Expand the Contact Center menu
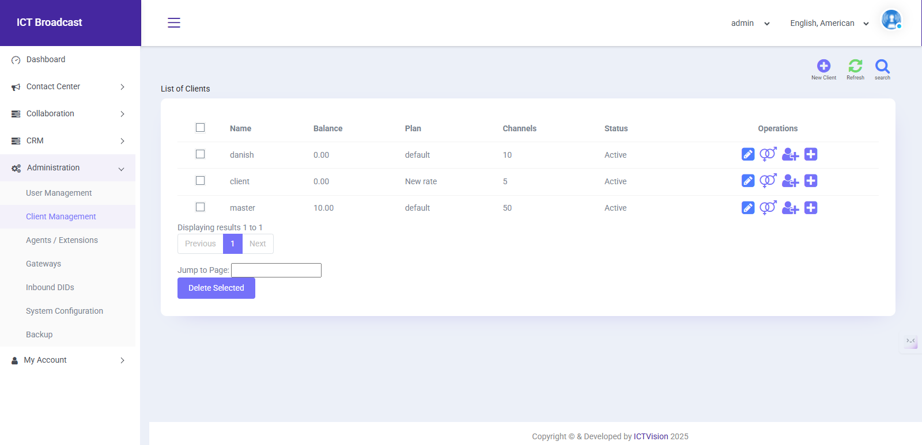Image resolution: width=922 pixels, height=445 pixels. click(68, 86)
